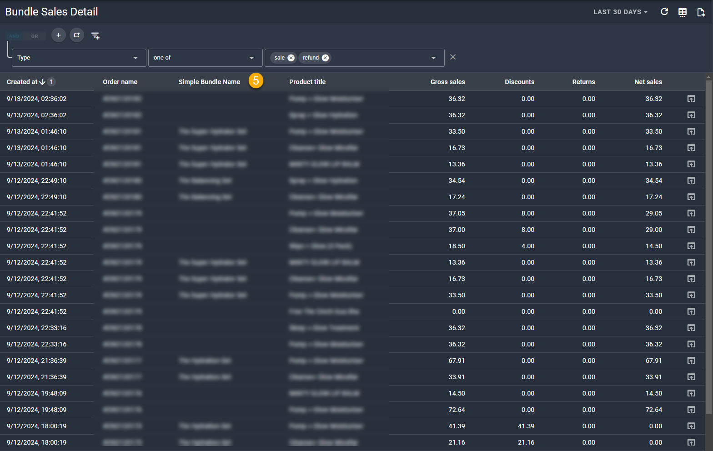Sort by Gross sales column header
713x451 pixels.
(447, 82)
